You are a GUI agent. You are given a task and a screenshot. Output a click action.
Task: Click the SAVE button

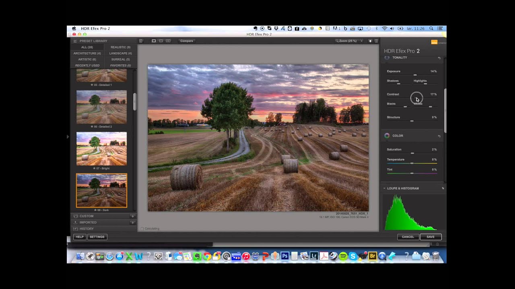coord(431,237)
